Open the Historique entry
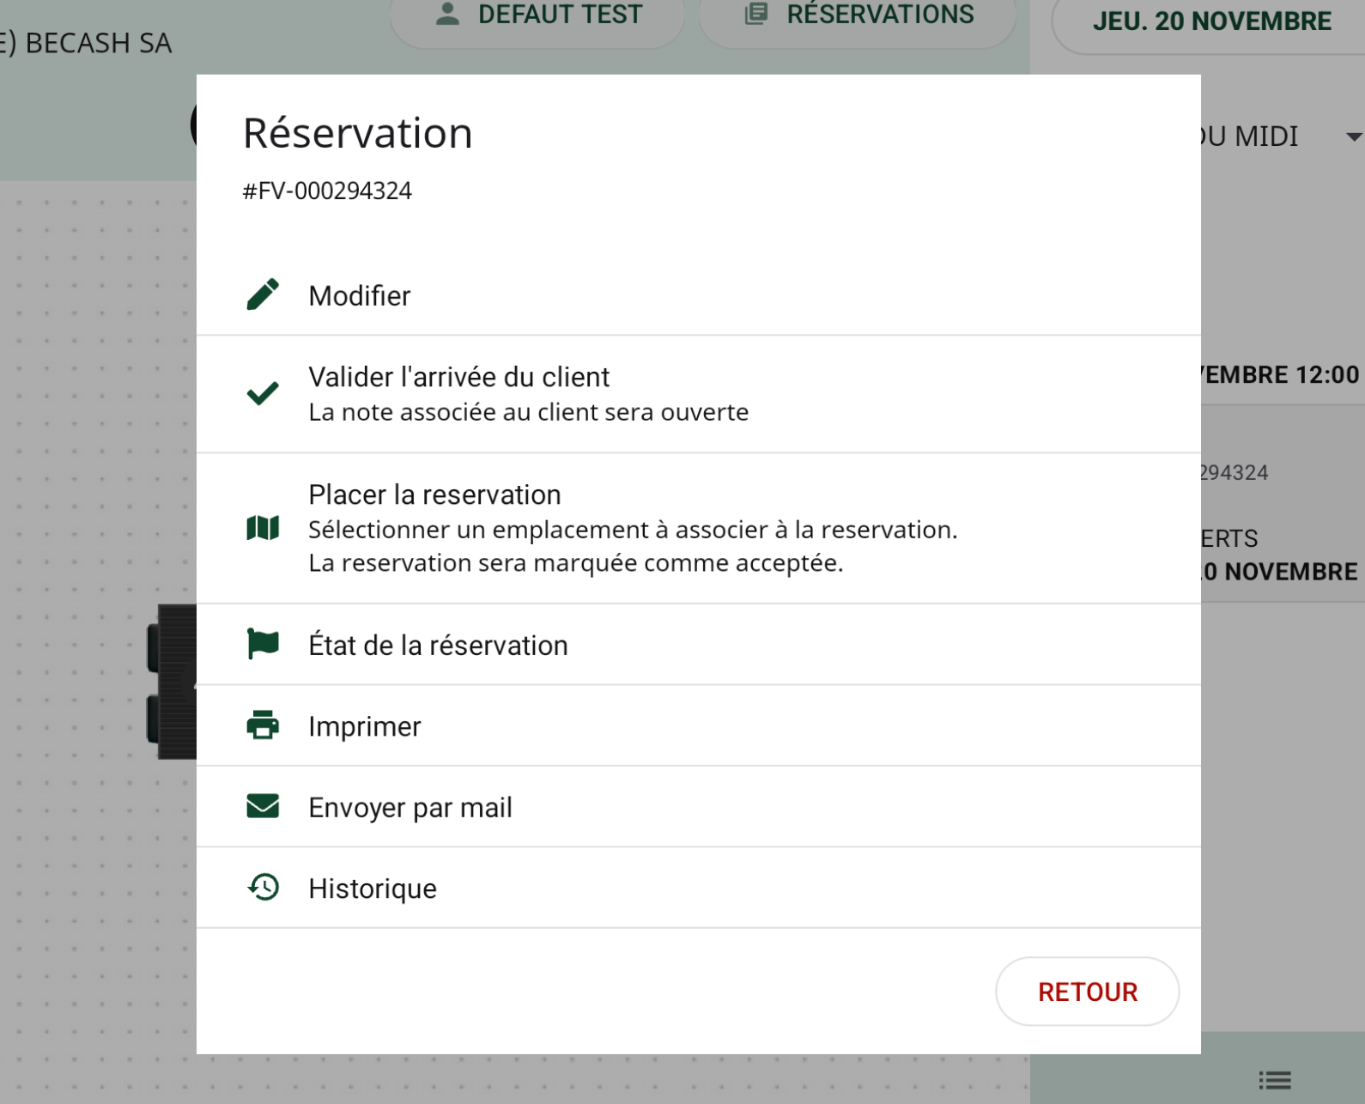Viewport: 1365px width, 1104px height. pos(373,889)
